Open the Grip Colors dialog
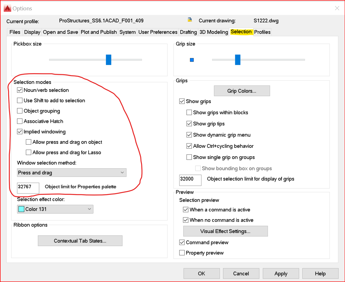 (x=242, y=91)
